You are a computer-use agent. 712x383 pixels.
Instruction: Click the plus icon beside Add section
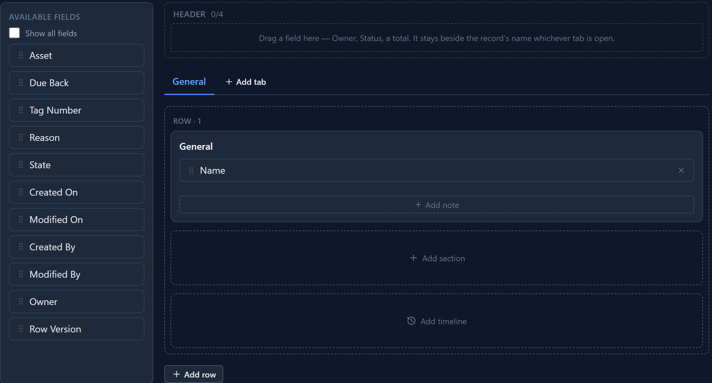click(x=414, y=258)
